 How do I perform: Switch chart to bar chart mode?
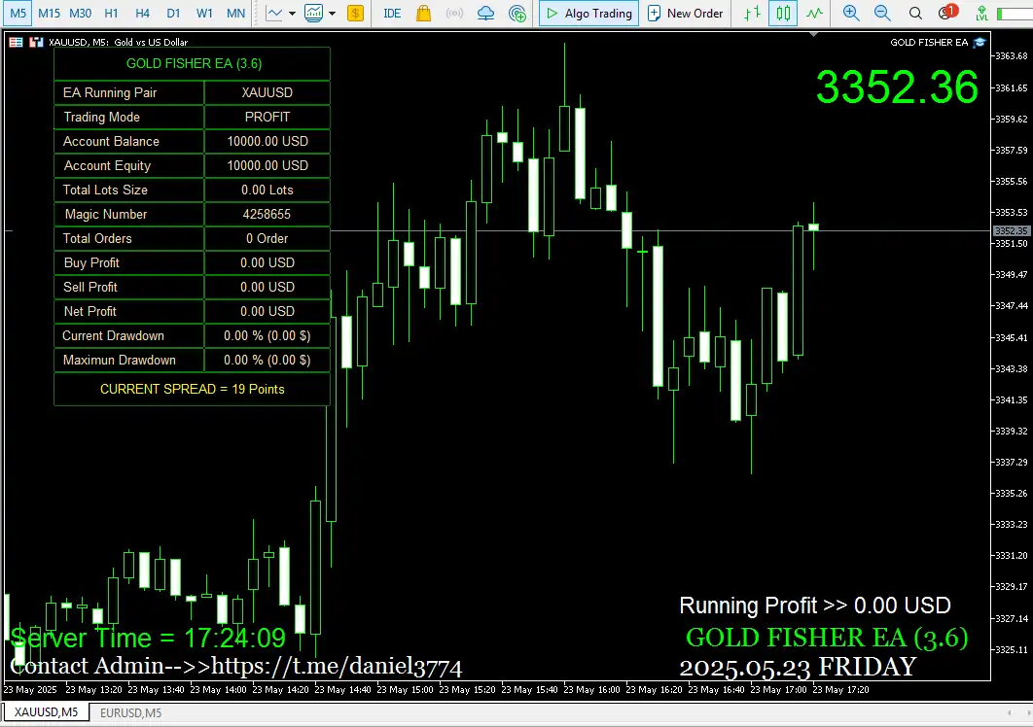(752, 14)
